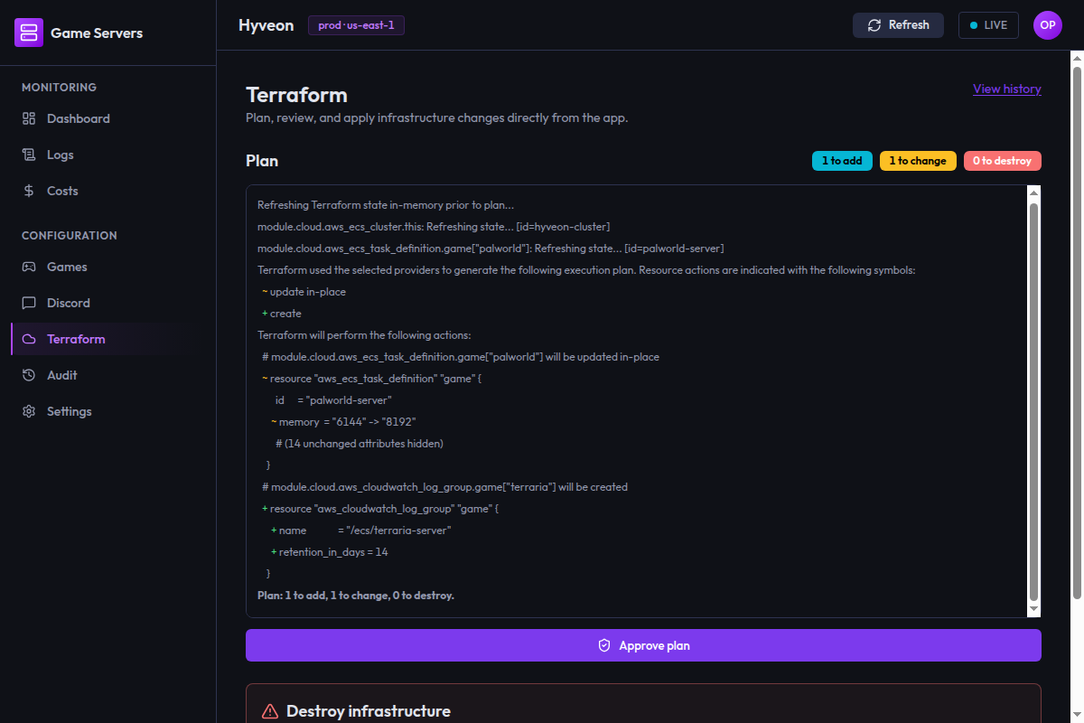The height and width of the screenshot is (723, 1084).
Task: Click the plan output scrollbar down arrow
Action: click(x=1034, y=610)
